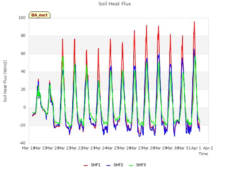
Task: Click the -20 y-axis tick label
Action: [22, 125]
